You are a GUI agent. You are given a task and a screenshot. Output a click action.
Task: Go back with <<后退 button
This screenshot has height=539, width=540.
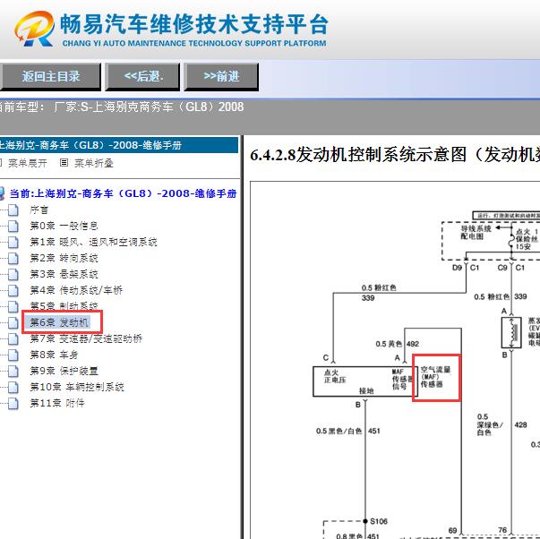click(142, 76)
